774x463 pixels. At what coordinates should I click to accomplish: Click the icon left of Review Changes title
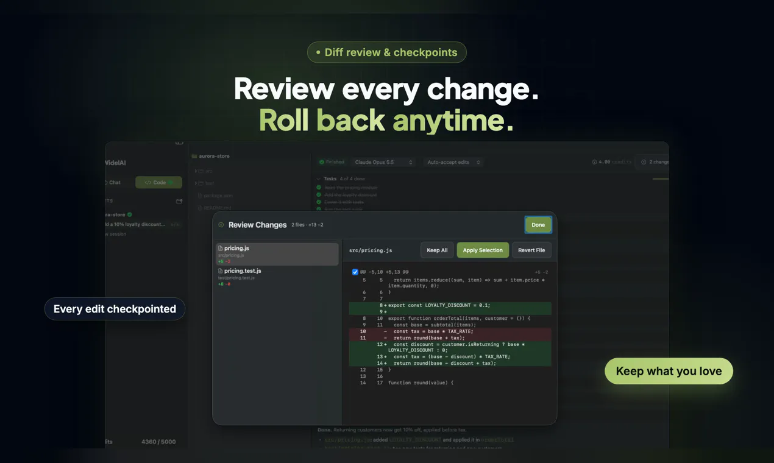tap(221, 225)
